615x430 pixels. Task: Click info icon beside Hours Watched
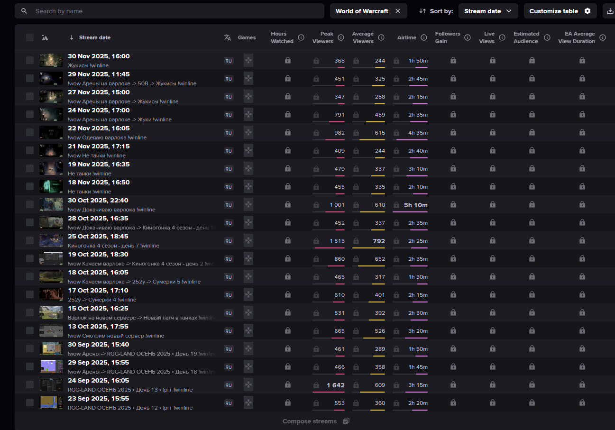click(x=301, y=37)
